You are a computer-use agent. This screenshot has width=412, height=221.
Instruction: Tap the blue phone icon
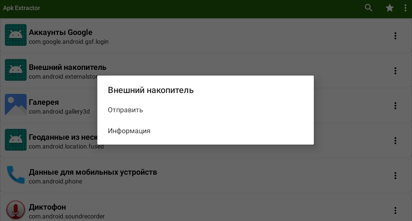16,175
